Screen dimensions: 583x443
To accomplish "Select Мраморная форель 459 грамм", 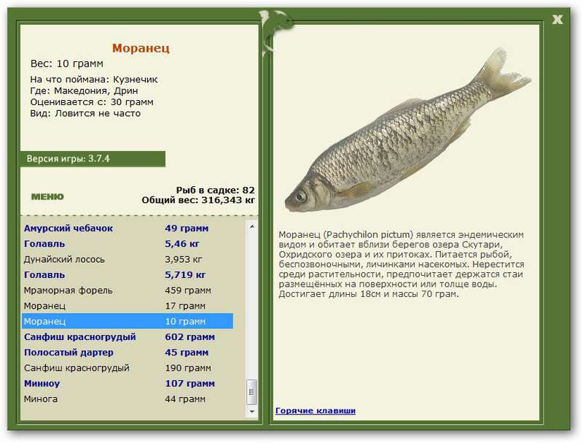I will (x=68, y=290).
